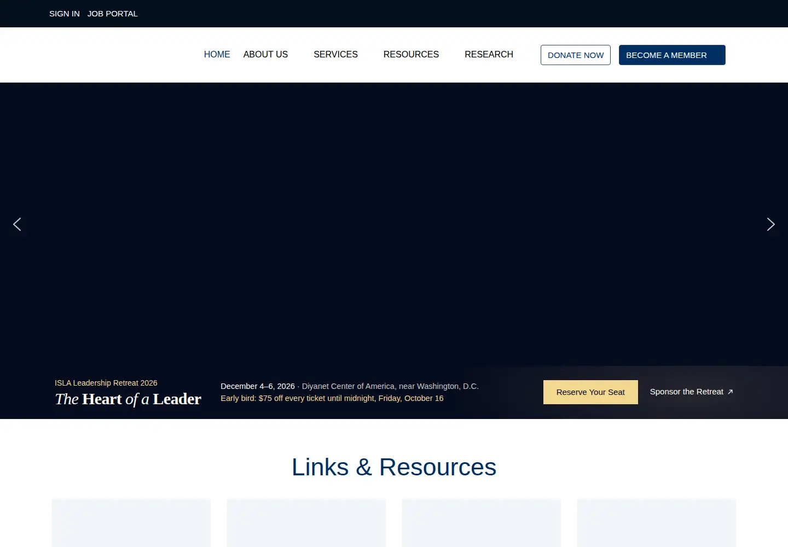Click The Heart of a Leader title

click(x=128, y=399)
